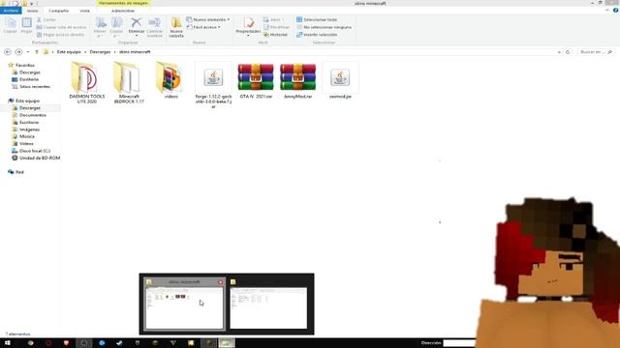Select the sexmod.jar file

pos(340,80)
